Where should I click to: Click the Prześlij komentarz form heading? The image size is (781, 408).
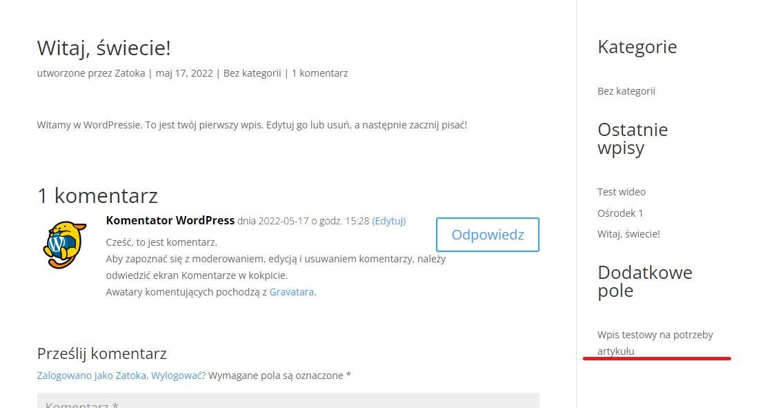pos(101,353)
